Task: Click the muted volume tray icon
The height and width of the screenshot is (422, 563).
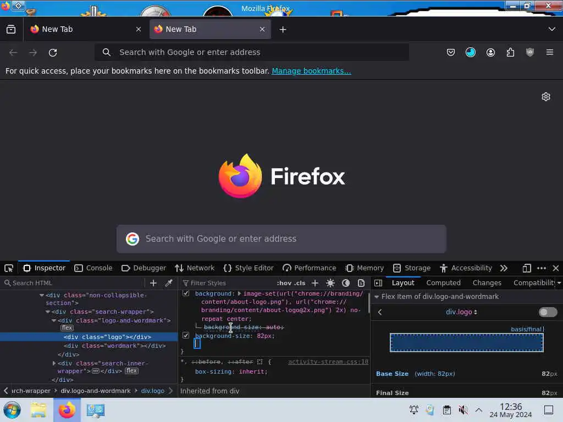Action: pos(463,410)
